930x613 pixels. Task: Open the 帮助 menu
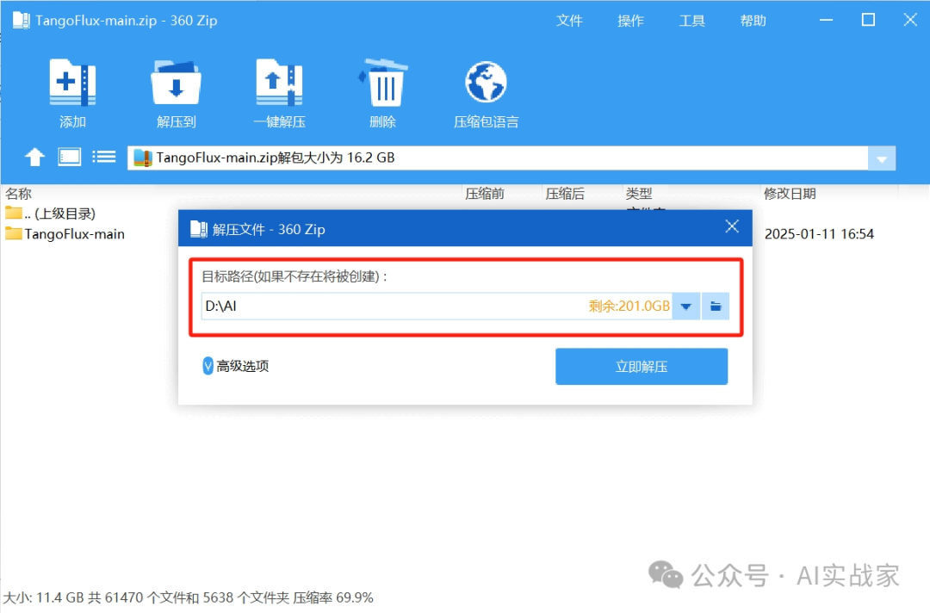(x=753, y=21)
